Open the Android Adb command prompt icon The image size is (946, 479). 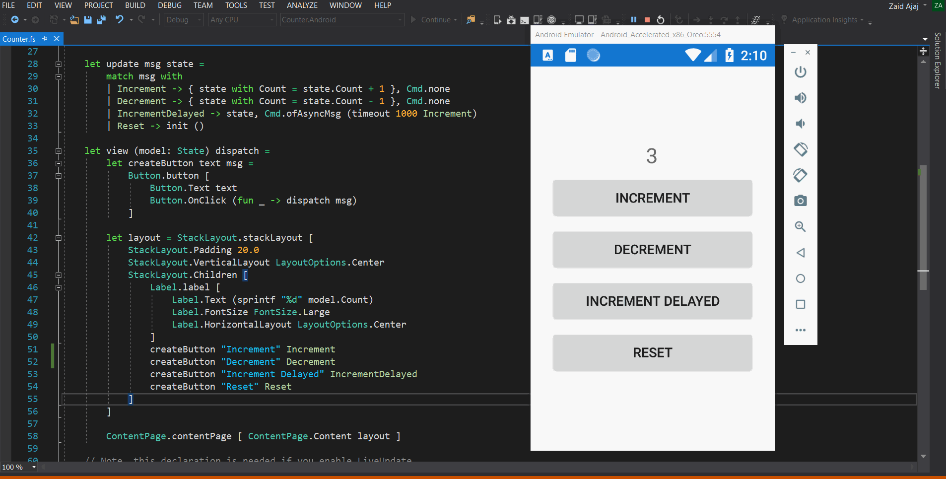point(525,20)
